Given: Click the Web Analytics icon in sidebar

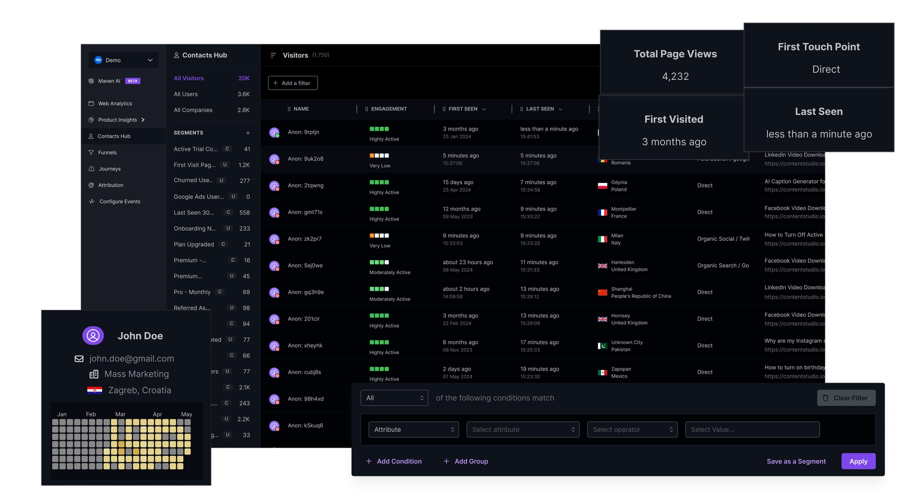Looking at the screenshot, I should (x=91, y=104).
